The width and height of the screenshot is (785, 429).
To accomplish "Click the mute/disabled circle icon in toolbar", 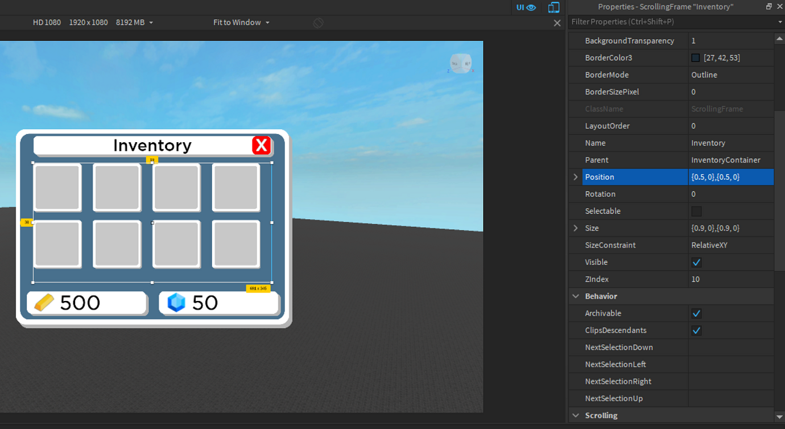I will point(317,23).
